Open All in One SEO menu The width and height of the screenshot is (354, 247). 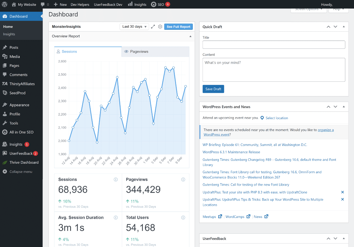pyautogui.click(x=21, y=132)
